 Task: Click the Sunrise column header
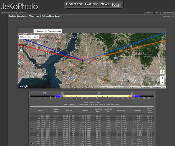[69, 110]
